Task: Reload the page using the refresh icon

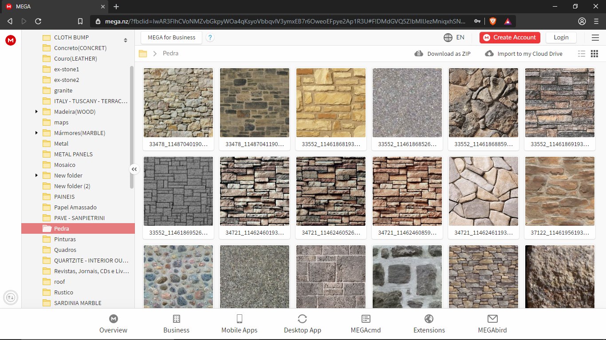Action: (38, 20)
